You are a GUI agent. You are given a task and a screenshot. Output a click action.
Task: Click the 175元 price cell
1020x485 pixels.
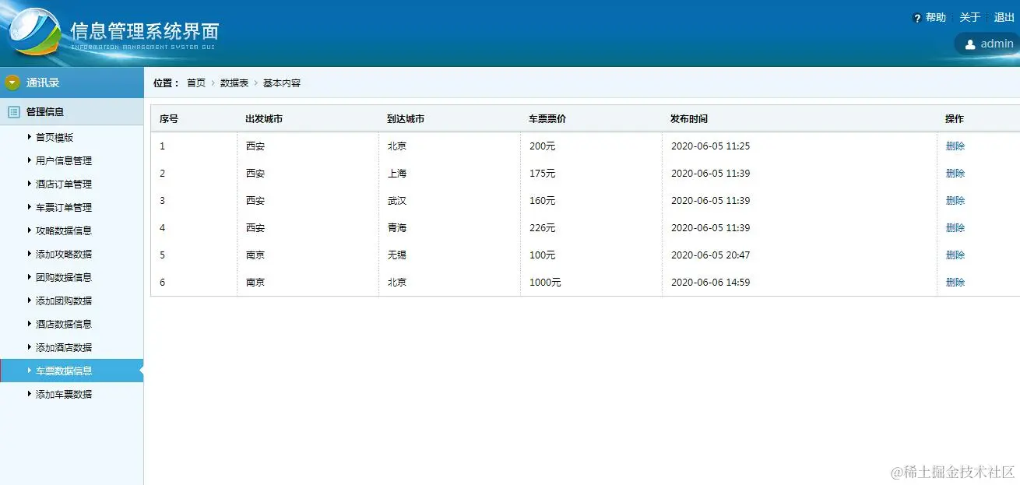[543, 174]
